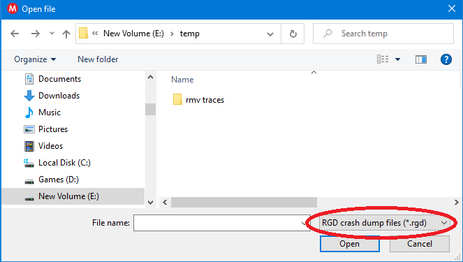463x262 pixels.
Task: Click the horizontal scrollbar thumb
Action: pyautogui.click(x=244, y=203)
